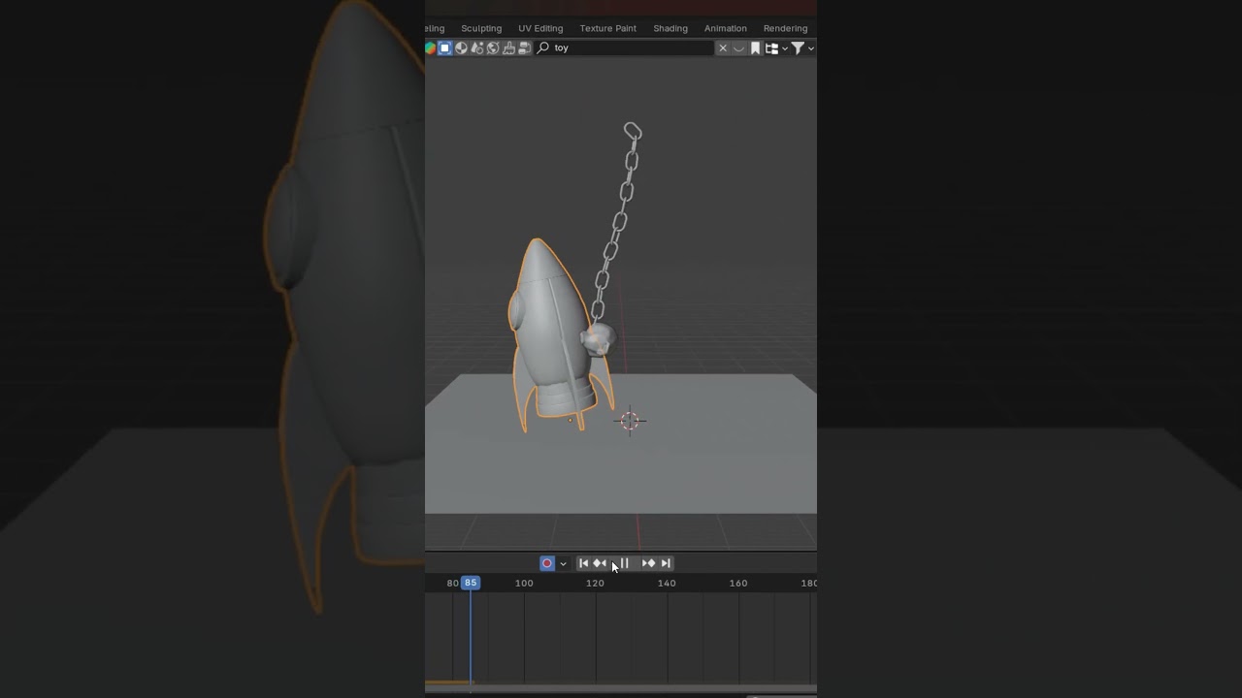
Task: Click the 3D cursor on the ground plane
Action: coord(630,421)
